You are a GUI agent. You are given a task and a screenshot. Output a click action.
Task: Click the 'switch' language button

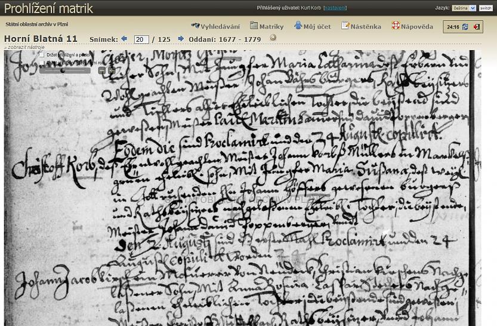[486, 8]
